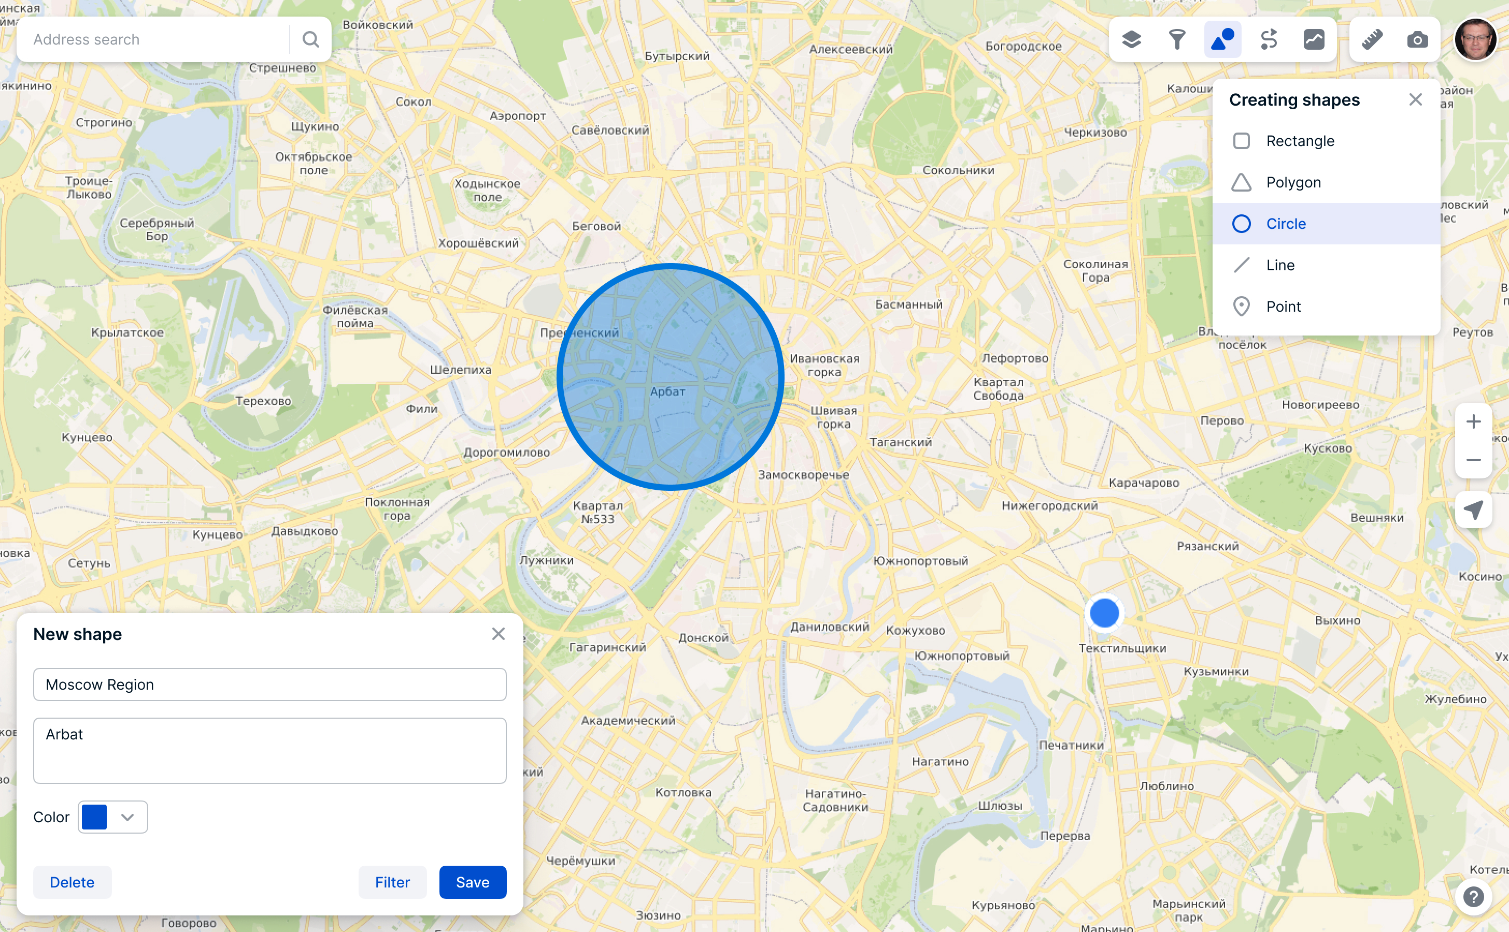
Task: Open the filter funnel tool
Action: point(1177,39)
